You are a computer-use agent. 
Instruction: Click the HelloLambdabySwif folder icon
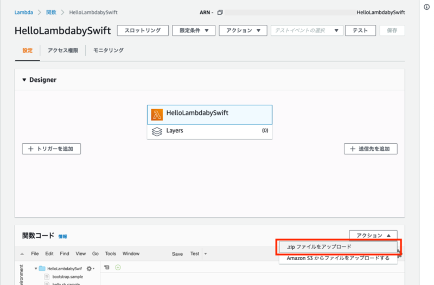click(x=42, y=268)
